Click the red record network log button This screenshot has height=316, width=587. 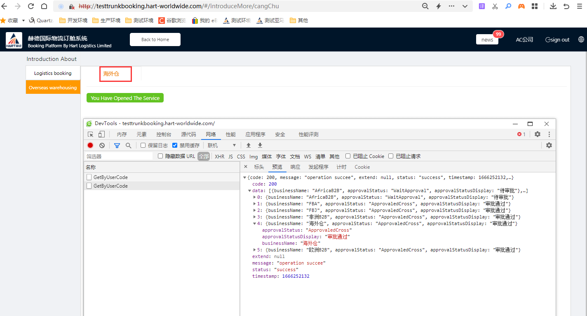coord(90,145)
